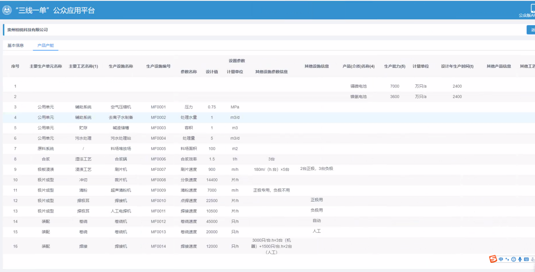The height and width of the screenshot is (272, 535).
Task: Click the 生产能力(5) column header
Action: pyautogui.click(x=395, y=66)
